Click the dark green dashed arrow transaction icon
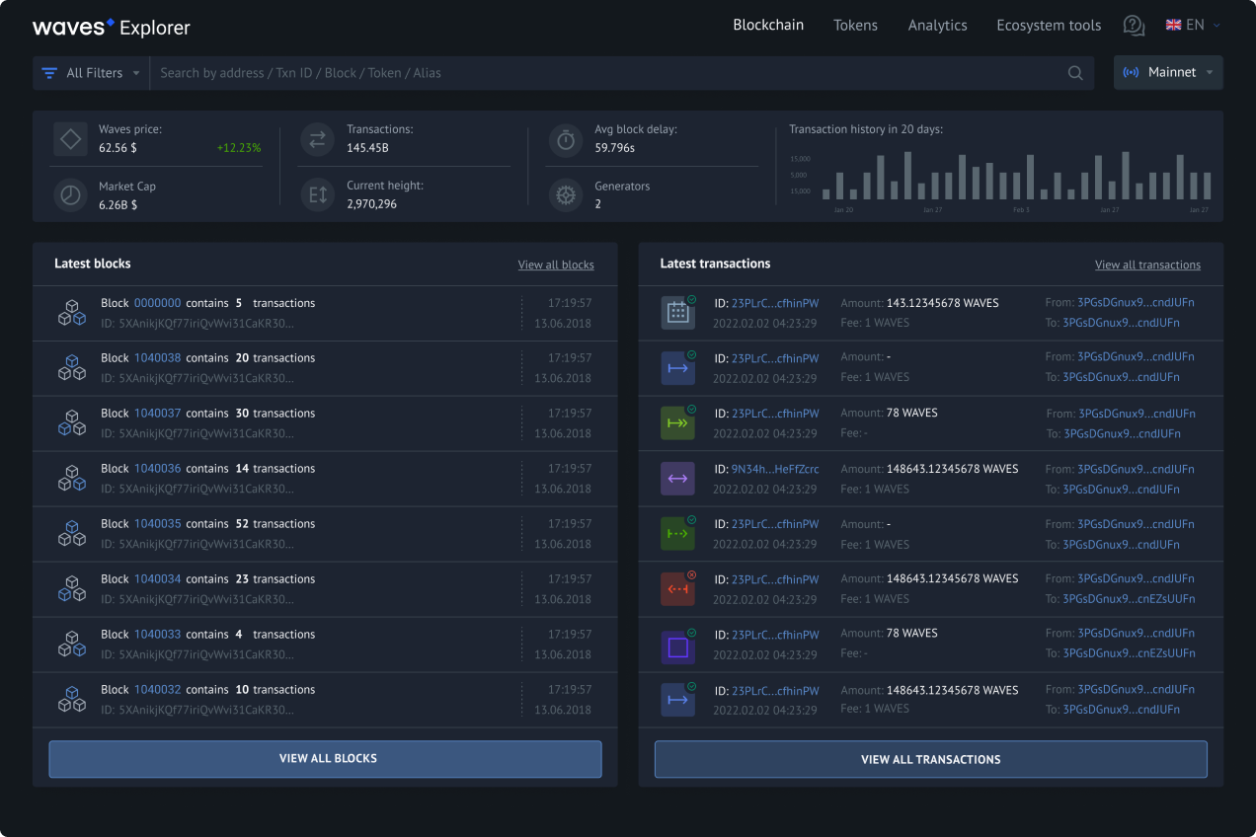 pyautogui.click(x=678, y=534)
